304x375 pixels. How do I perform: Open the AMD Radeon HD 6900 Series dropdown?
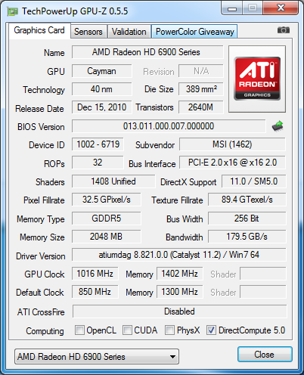coord(97,357)
